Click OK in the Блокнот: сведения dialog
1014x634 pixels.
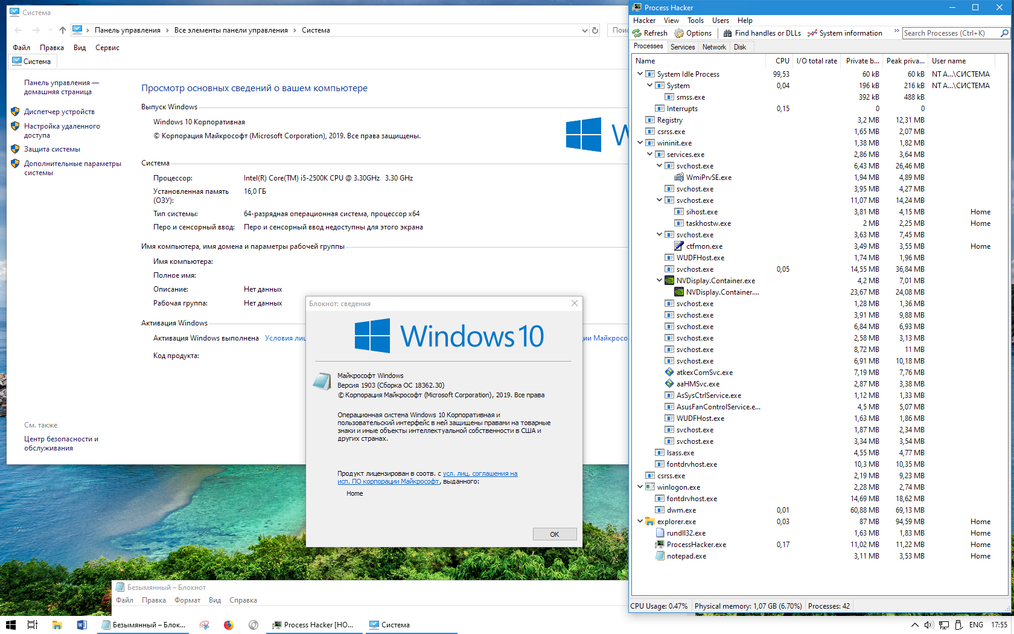point(555,534)
